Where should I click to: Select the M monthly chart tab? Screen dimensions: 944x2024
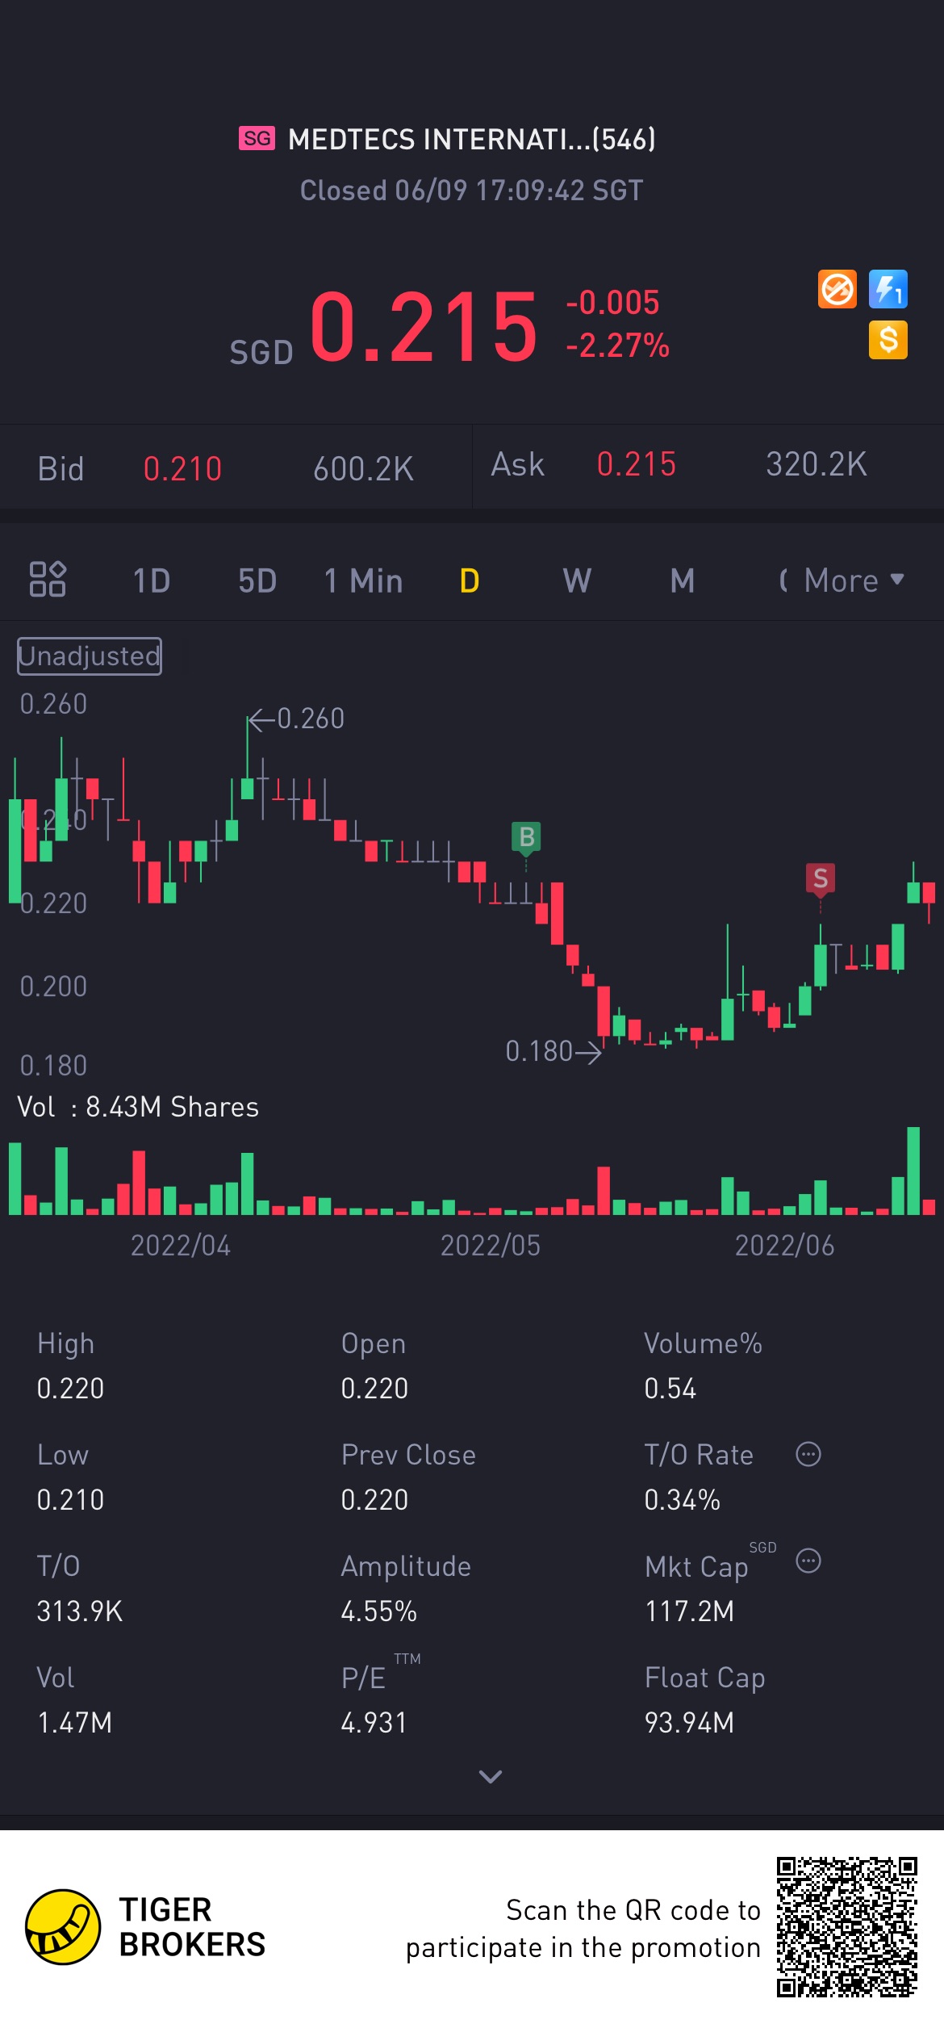[683, 580]
